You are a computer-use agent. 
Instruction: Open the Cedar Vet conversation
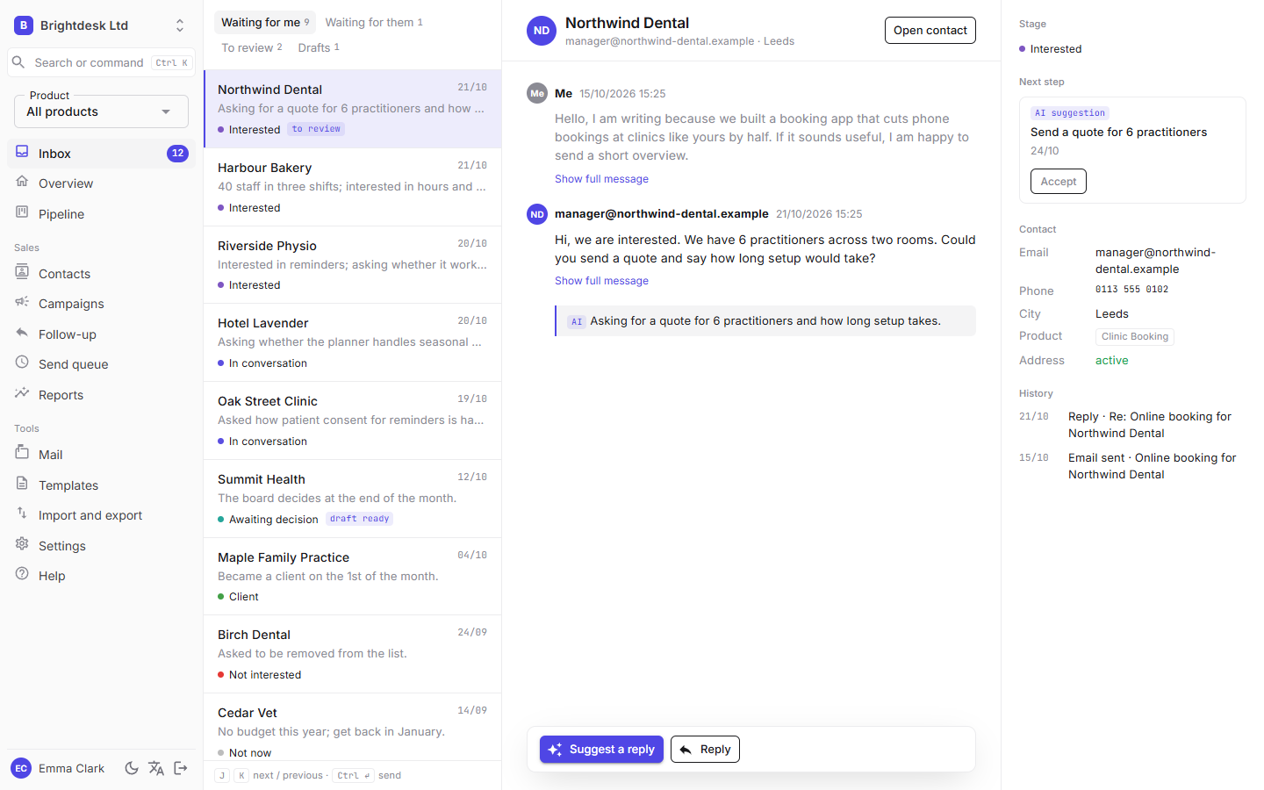[x=352, y=727]
